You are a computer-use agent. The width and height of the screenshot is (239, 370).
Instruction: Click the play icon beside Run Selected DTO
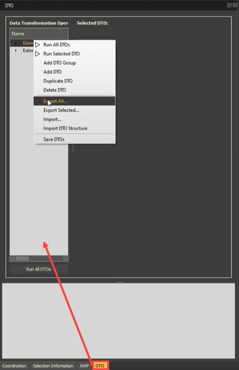[x=38, y=54]
